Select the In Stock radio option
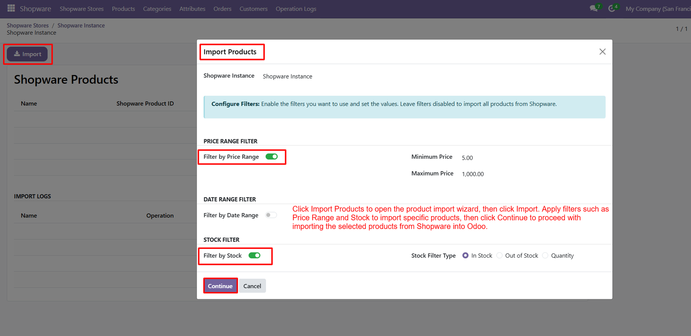The image size is (691, 336). [465, 255]
